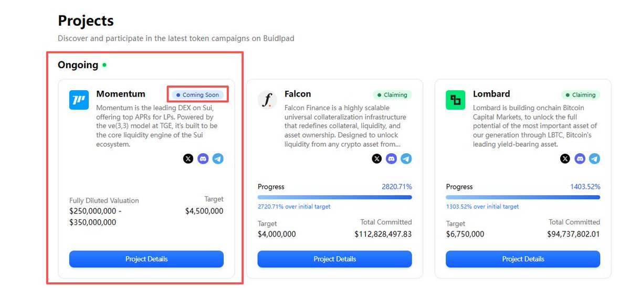Open Lombard's Telegram icon
Image resolution: width=630 pixels, height=288 pixels.
click(594, 158)
